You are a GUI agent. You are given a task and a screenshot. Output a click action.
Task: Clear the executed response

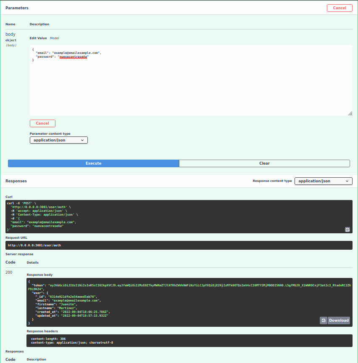coord(264,163)
